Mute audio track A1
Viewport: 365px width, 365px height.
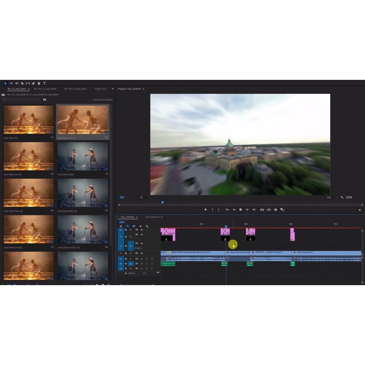[141, 259]
